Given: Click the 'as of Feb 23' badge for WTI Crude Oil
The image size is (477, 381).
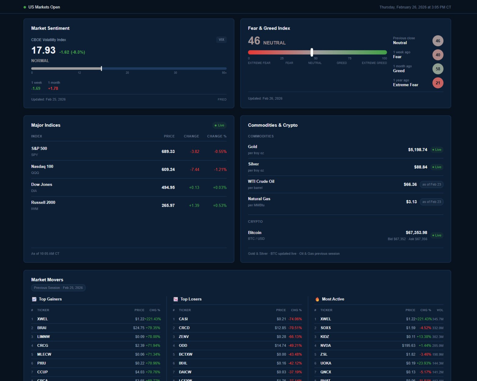Looking at the screenshot, I should click(x=431, y=184).
